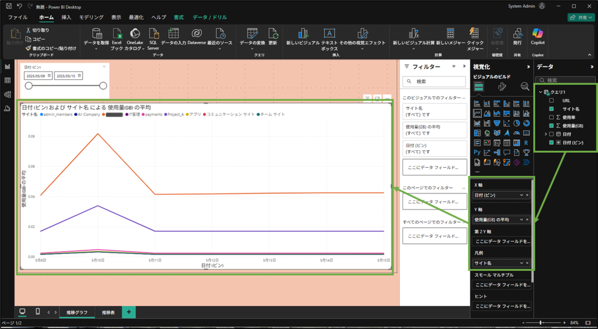Open Copilot from the ribbon
The image size is (598, 329).
pyautogui.click(x=538, y=36)
